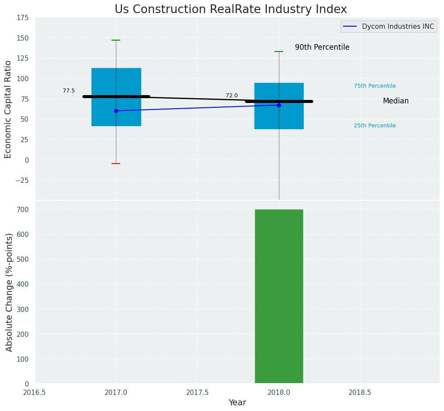Viewport: 444px width, 411px height.
Task: Click the 90th Percentile annotation label
Action: pyautogui.click(x=322, y=48)
